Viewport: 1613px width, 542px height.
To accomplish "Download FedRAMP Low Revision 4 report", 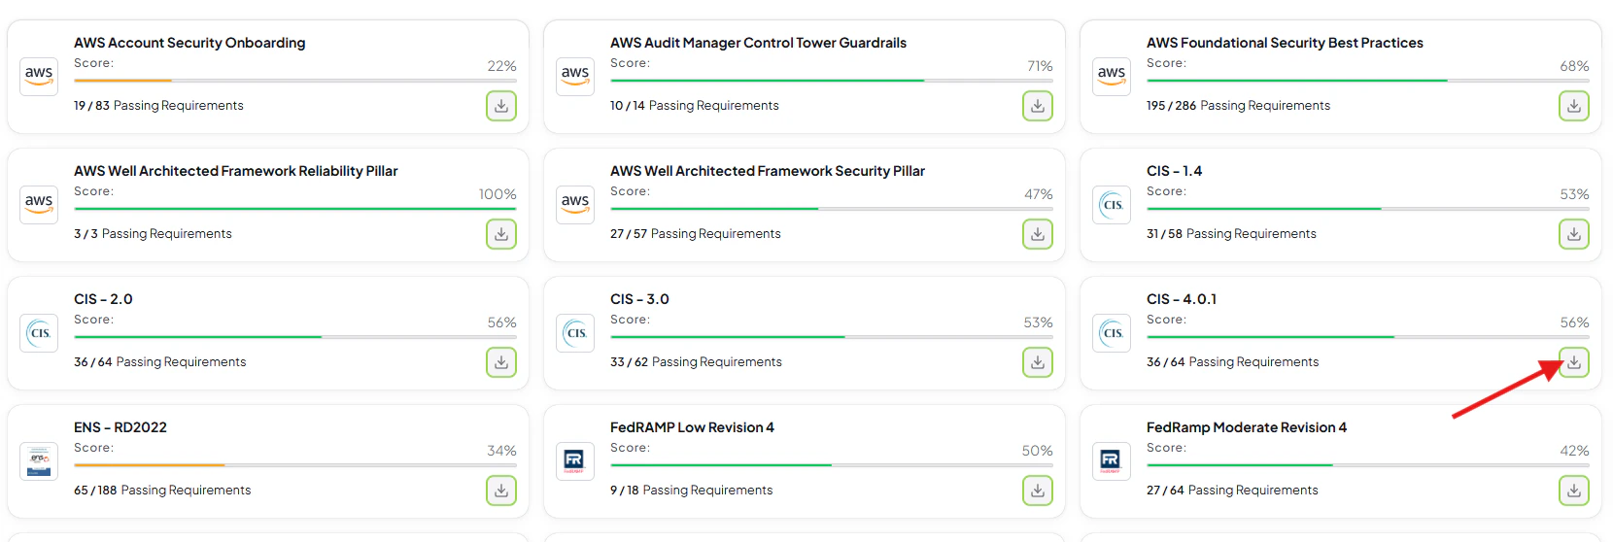I will (1038, 491).
